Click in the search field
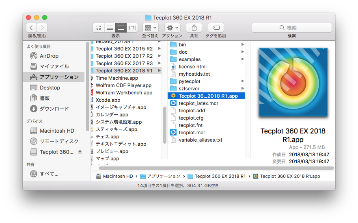Screen dimensions: 358x223 pos(291,28)
